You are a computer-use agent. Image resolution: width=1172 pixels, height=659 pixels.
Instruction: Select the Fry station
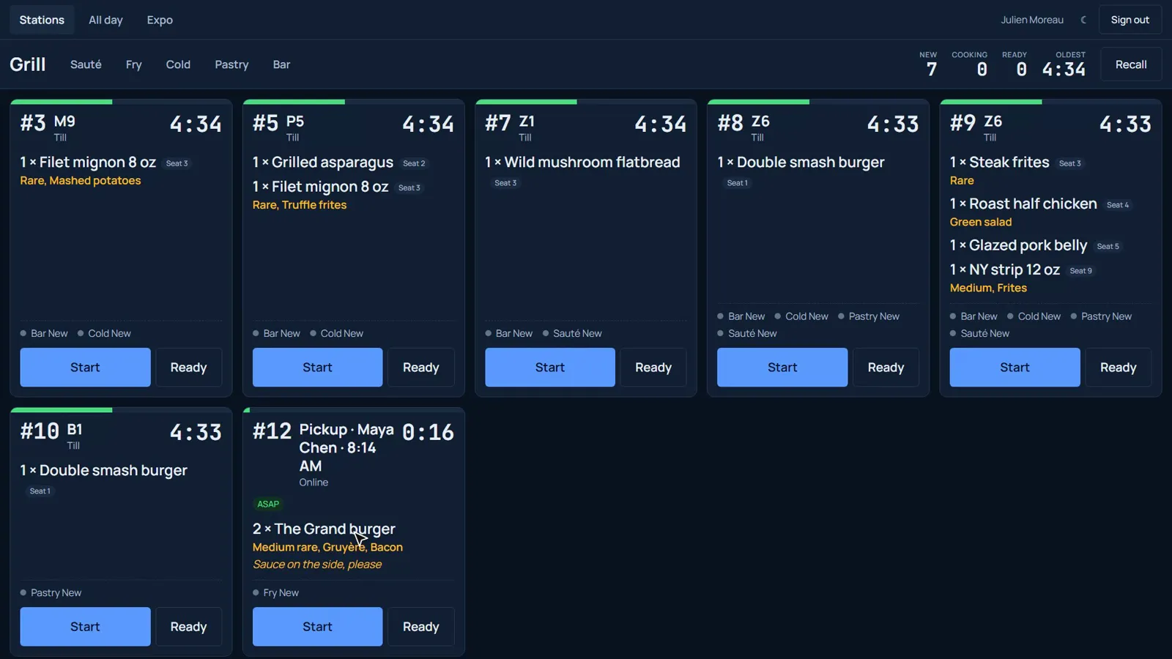point(133,64)
